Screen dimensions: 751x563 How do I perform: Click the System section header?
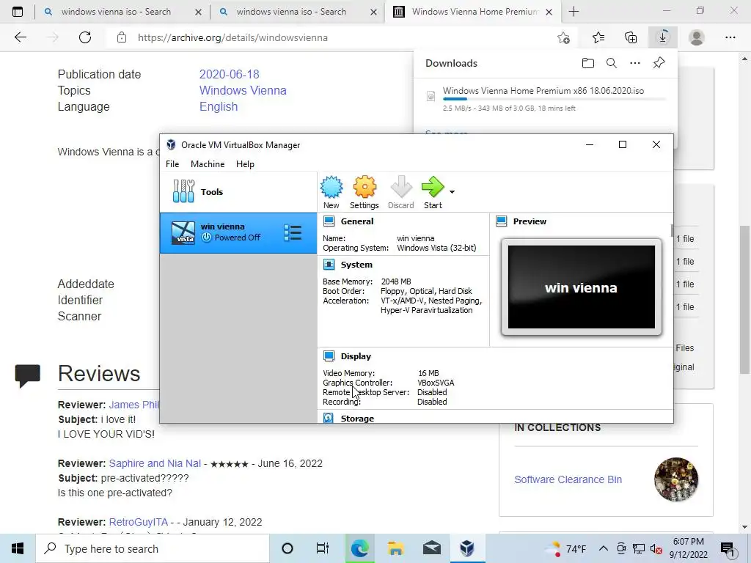pos(356,265)
